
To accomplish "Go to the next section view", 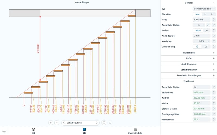I will (97, 123).
